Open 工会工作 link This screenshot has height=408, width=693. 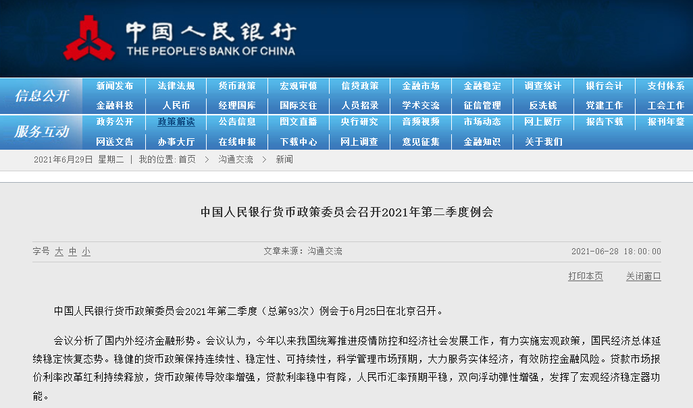pos(666,105)
